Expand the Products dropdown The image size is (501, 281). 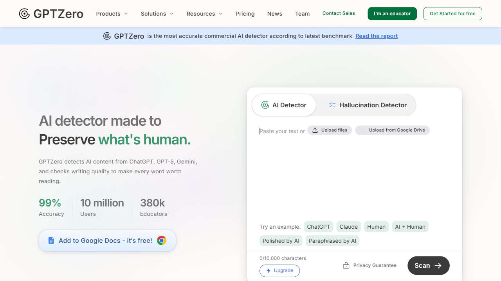tap(112, 14)
